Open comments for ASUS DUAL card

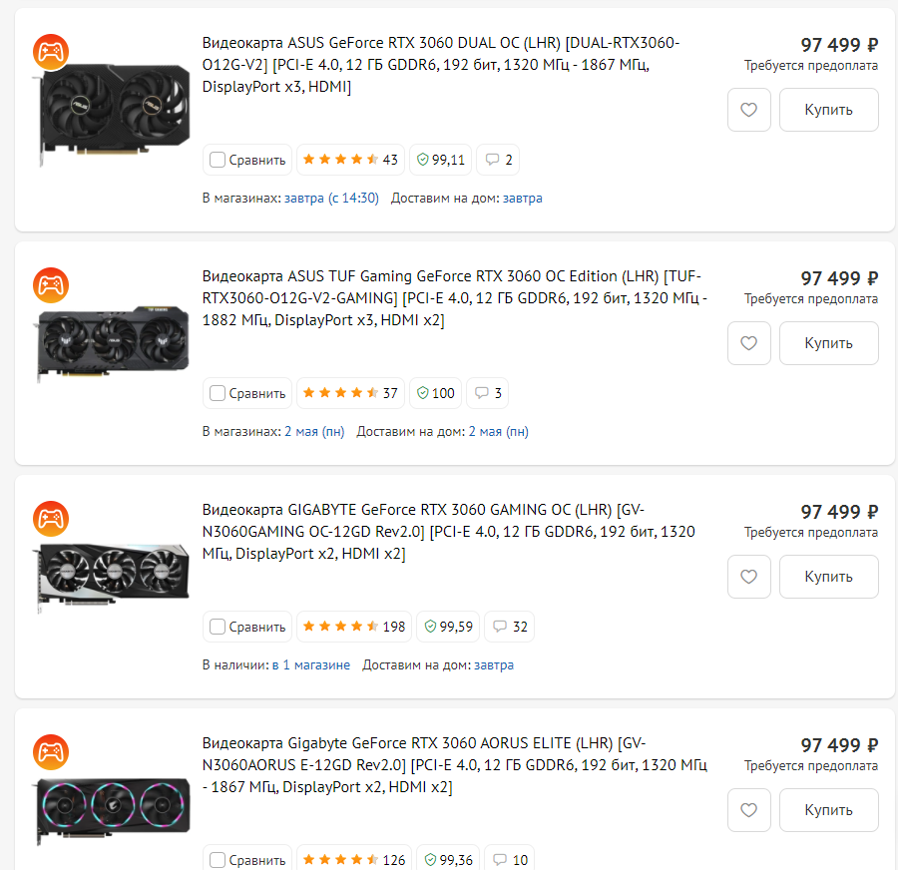pyautogui.click(x=498, y=160)
